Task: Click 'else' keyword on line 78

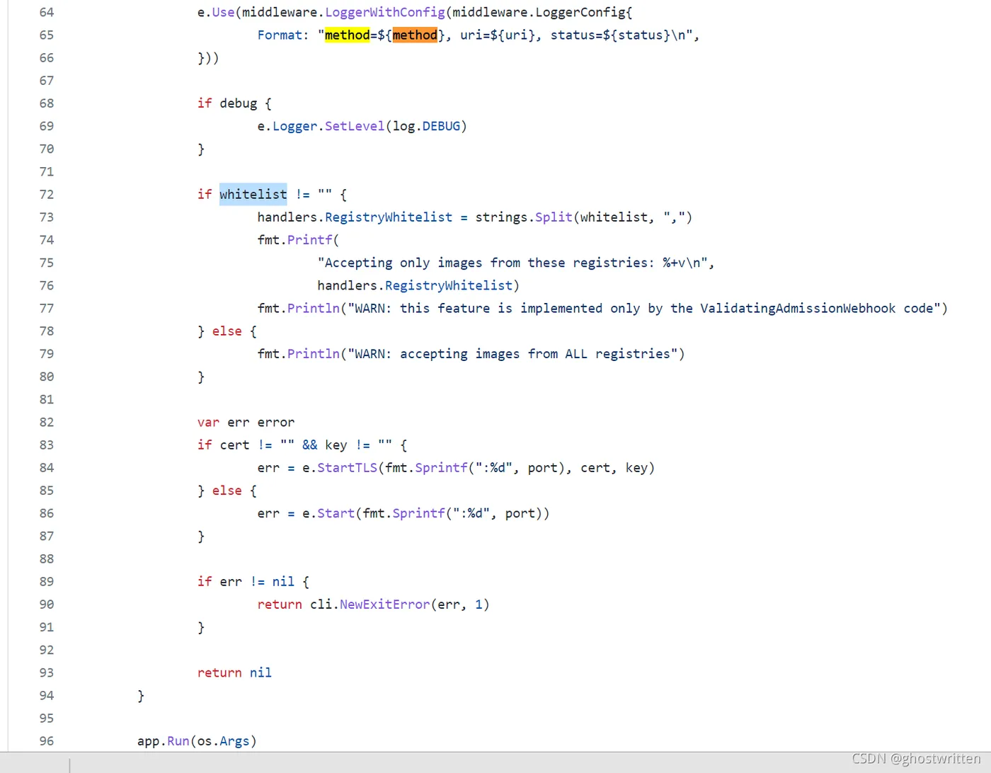Action: [227, 331]
